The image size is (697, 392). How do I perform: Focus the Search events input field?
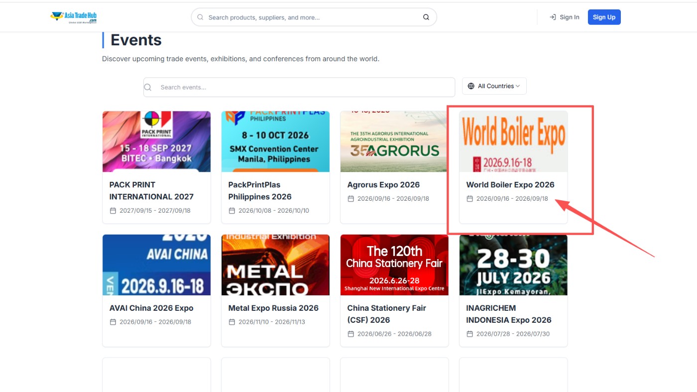pos(299,87)
